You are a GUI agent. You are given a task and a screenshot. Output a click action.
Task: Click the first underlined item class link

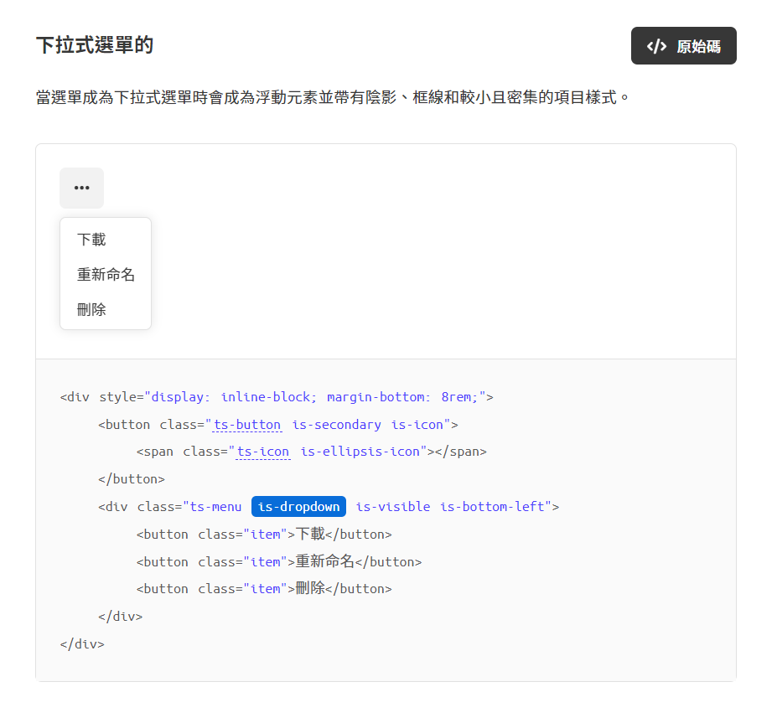pos(265,534)
